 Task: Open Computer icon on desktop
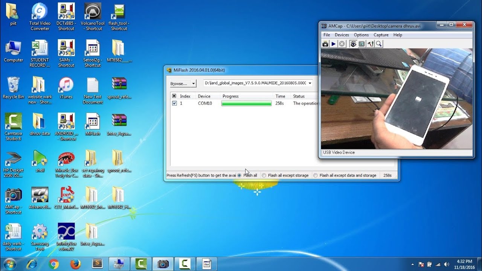click(x=13, y=52)
